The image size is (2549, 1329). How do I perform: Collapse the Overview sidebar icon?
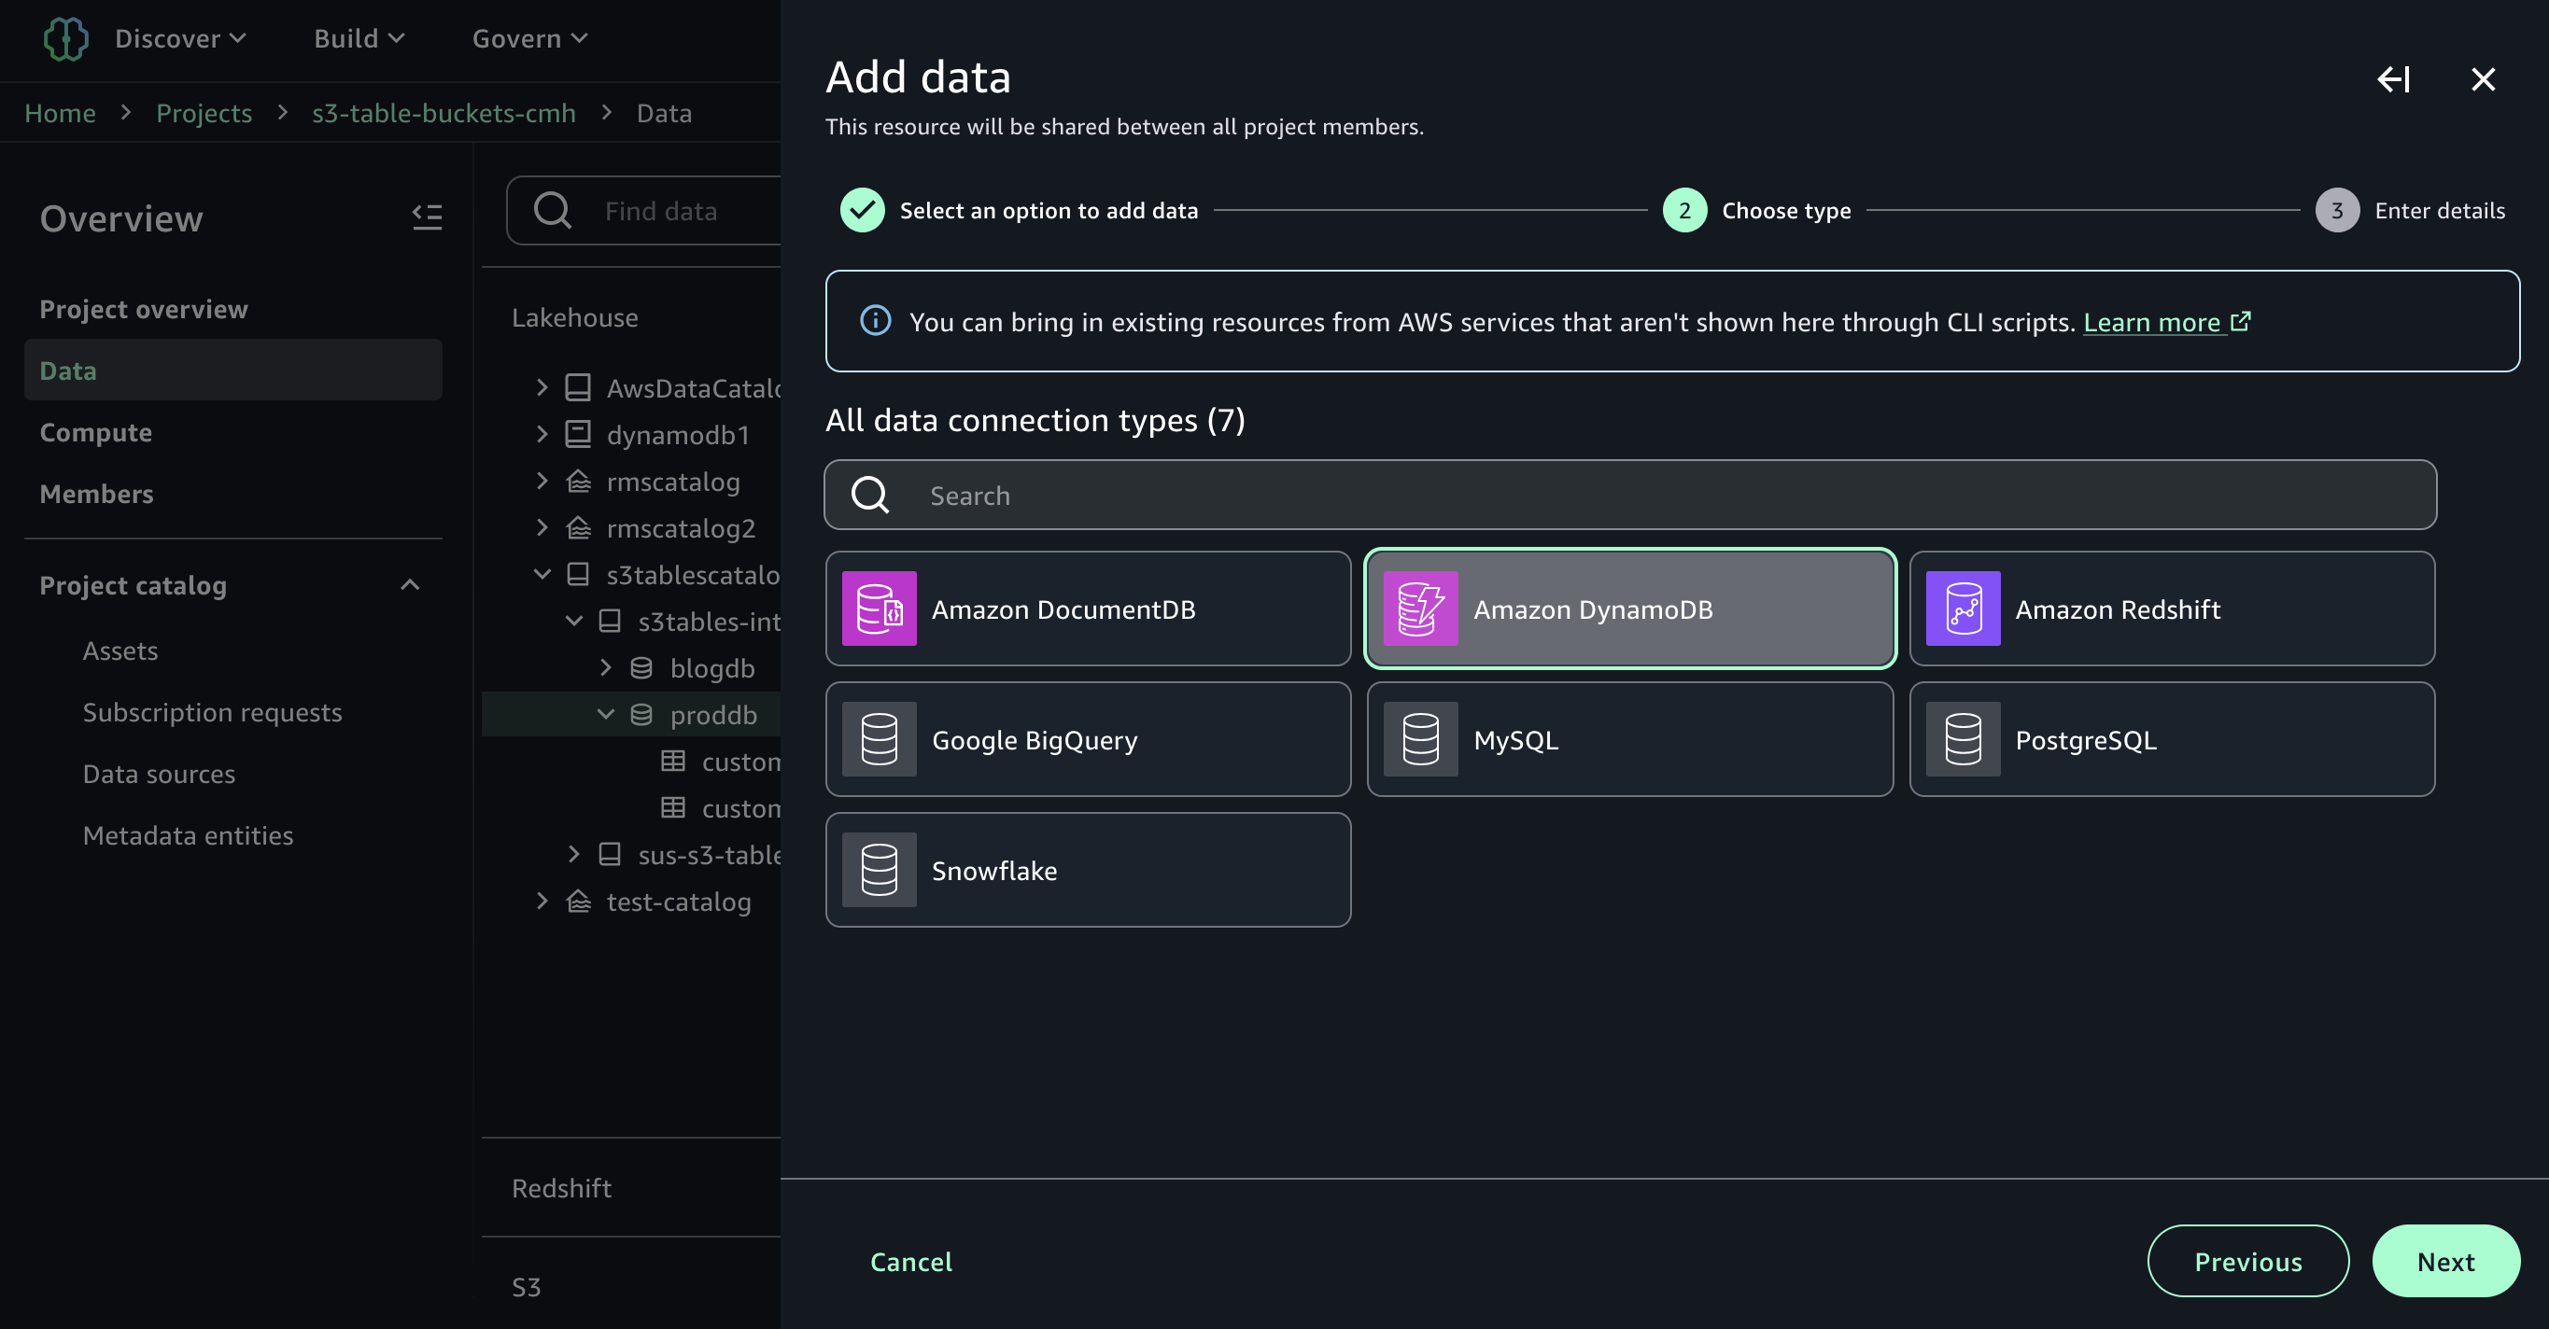[x=427, y=217]
